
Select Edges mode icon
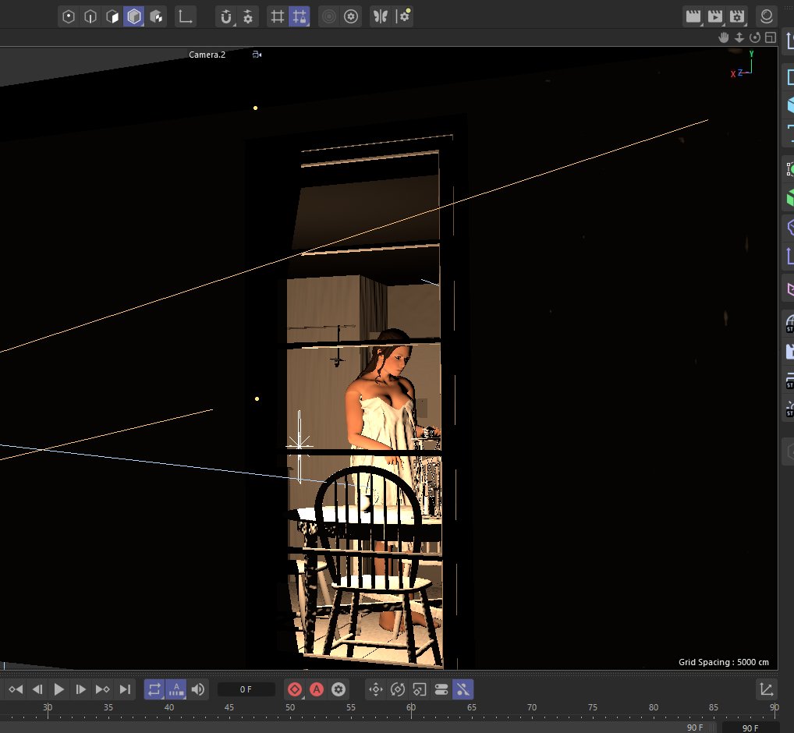90,16
